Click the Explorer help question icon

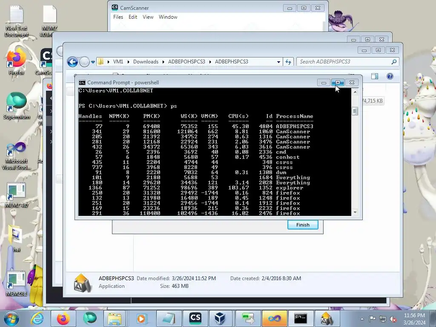[390, 76]
